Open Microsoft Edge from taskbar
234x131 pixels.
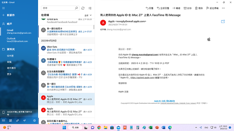(170, 127)
